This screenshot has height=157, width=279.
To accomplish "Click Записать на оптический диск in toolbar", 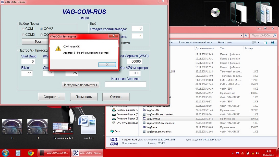I will (195, 42).
